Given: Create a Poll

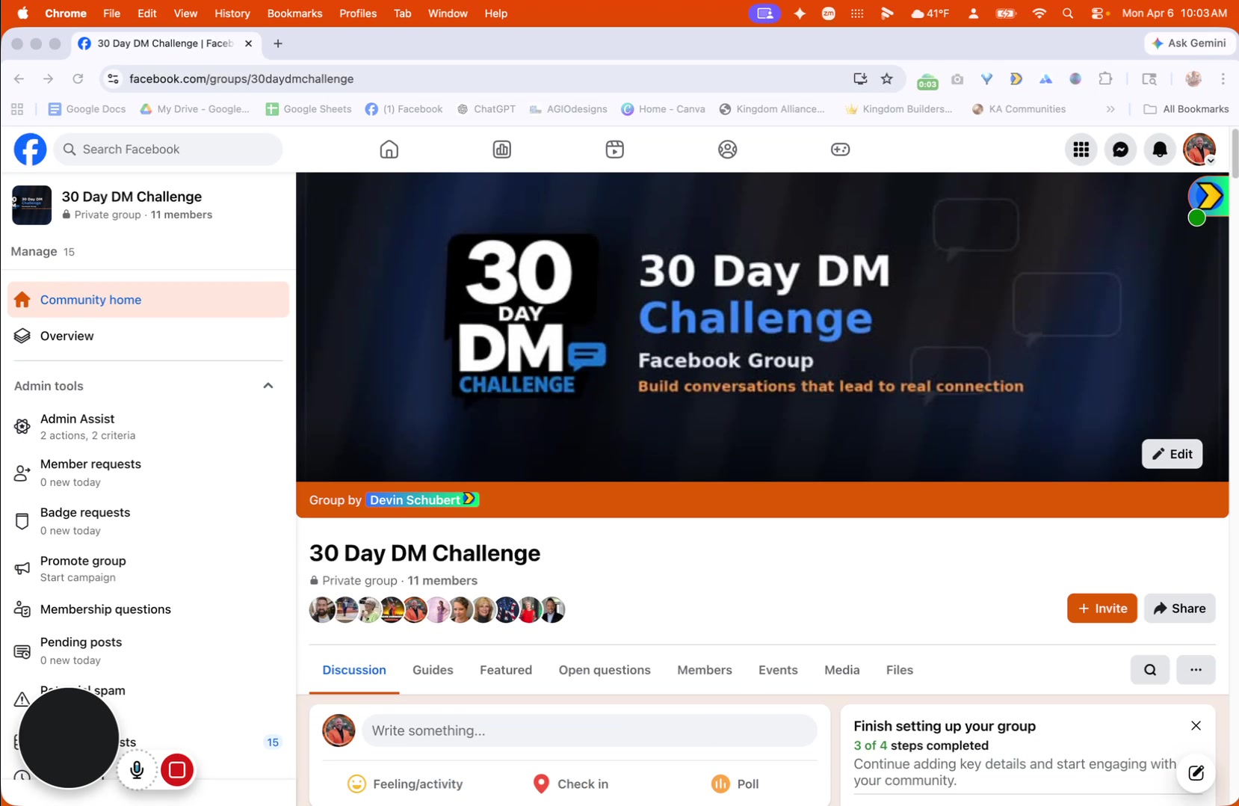Looking at the screenshot, I should 736,784.
